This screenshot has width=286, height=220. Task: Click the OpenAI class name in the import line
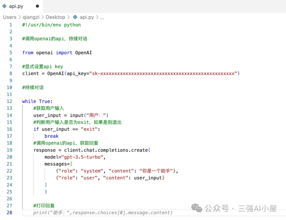click(83, 53)
